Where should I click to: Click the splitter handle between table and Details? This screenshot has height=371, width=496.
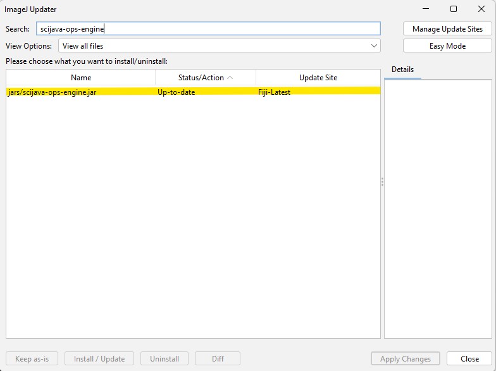[382, 181]
